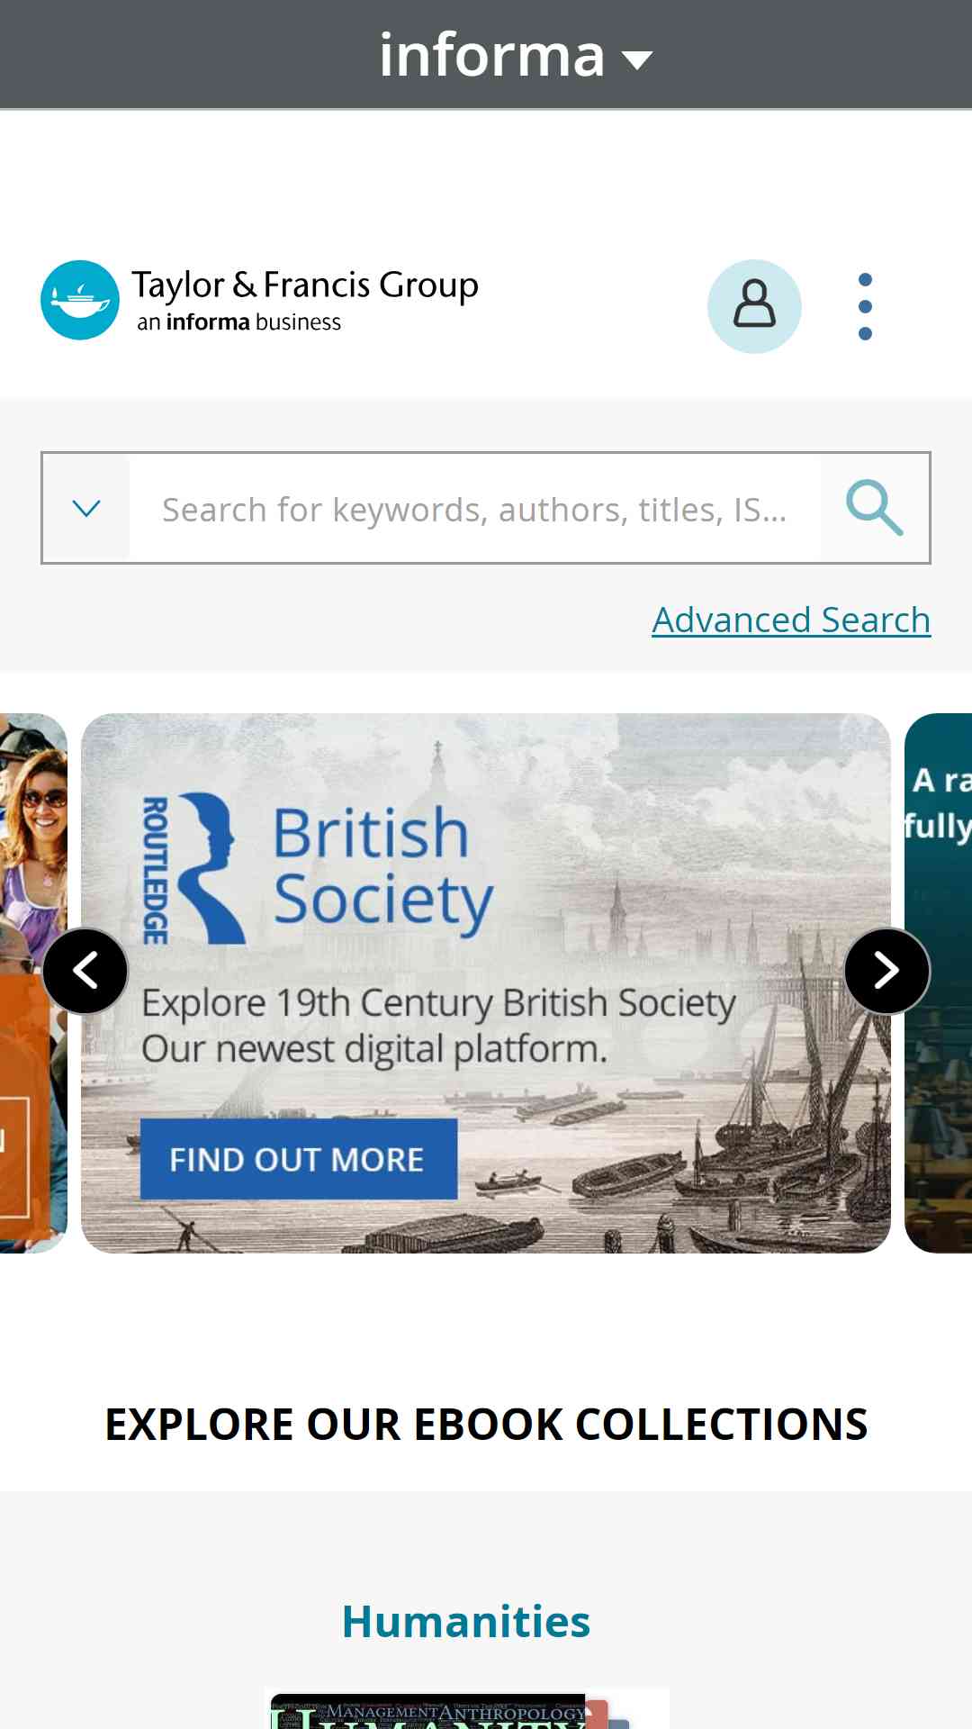The height and width of the screenshot is (1729, 972).
Task: Open the Humanities collection heading
Action: click(466, 1622)
